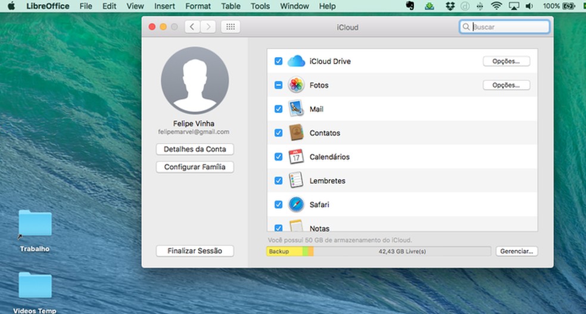Viewport: 586px width, 314px height.
Task: Click the Contatos address book icon
Action: tap(296, 133)
